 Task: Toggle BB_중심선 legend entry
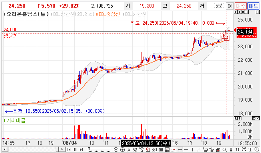[108, 14]
